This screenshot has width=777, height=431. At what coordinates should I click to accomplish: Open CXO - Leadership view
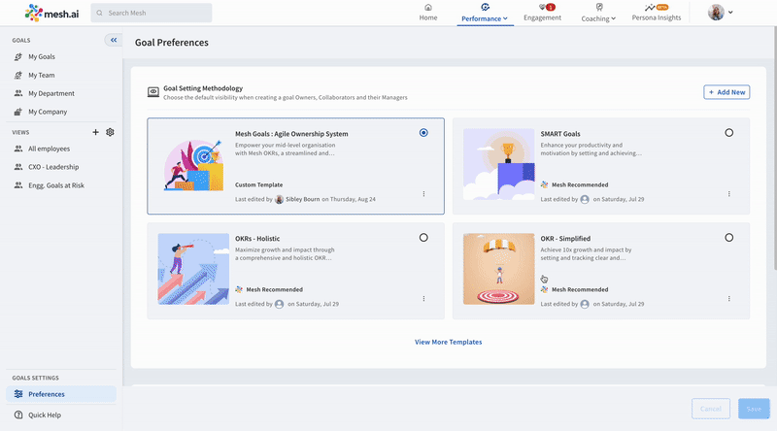pos(53,166)
